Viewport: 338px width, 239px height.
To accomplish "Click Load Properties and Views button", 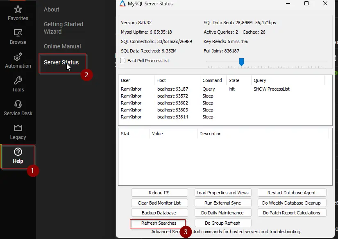I will point(223,193).
